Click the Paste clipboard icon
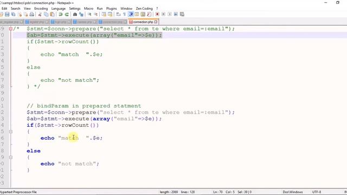This screenshot has width=347, height=195. pos(52,15)
